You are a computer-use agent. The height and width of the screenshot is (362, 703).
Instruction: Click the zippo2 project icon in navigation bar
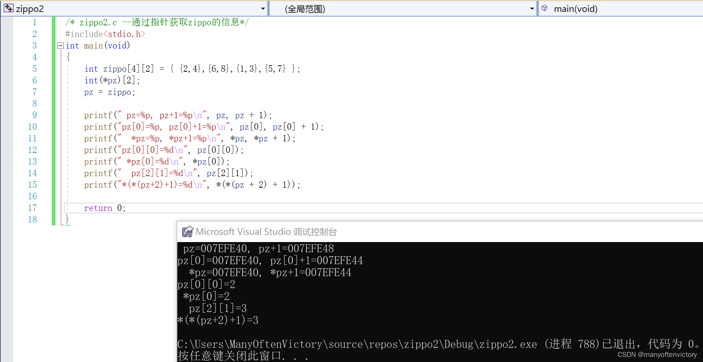(x=8, y=8)
